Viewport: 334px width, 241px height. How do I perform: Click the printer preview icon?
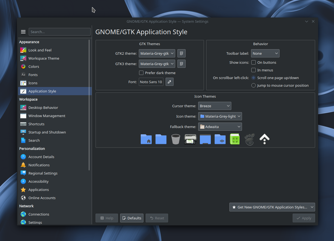tap(191, 139)
